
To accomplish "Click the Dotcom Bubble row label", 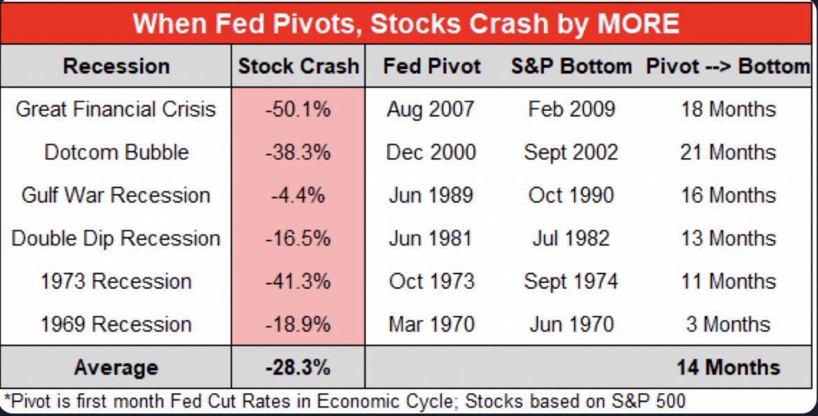I will [116, 153].
